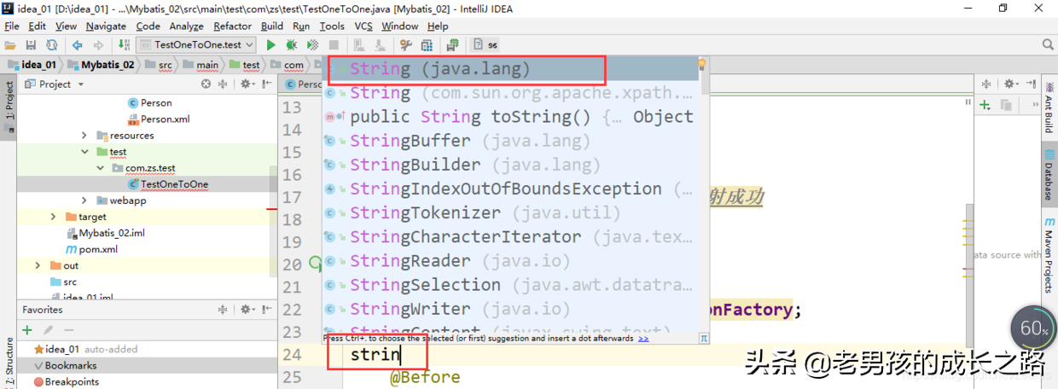The height and width of the screenshot is (389, 1058).
Task: Click the gray Stop square icon
Action: click(334, 45)
